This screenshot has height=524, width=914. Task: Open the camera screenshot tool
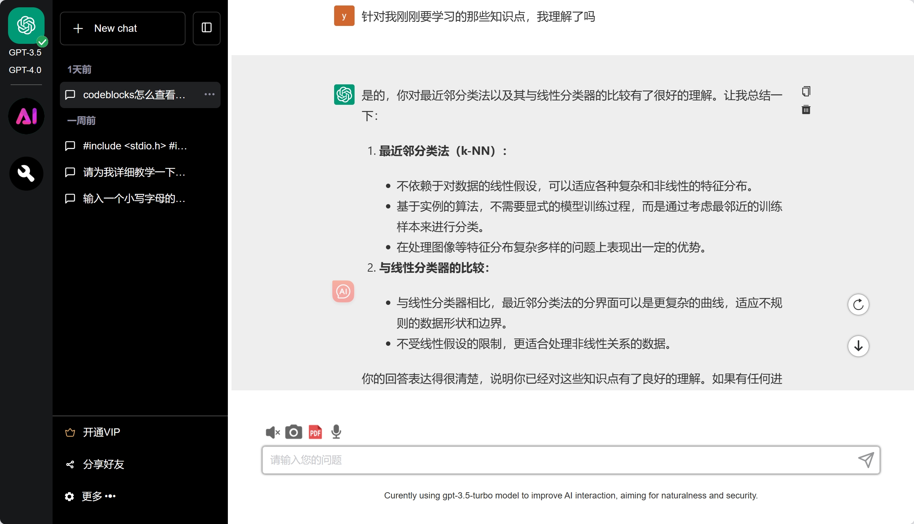click(294, 432)
